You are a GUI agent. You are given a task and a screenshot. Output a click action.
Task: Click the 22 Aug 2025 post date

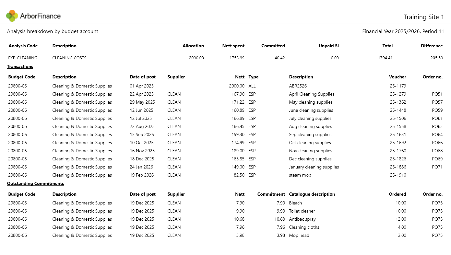click(x=142, y=126)
